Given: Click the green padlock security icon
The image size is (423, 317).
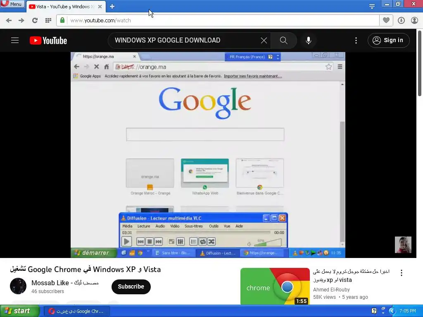Looking at the screenshot, I should [x=62, y=20].
